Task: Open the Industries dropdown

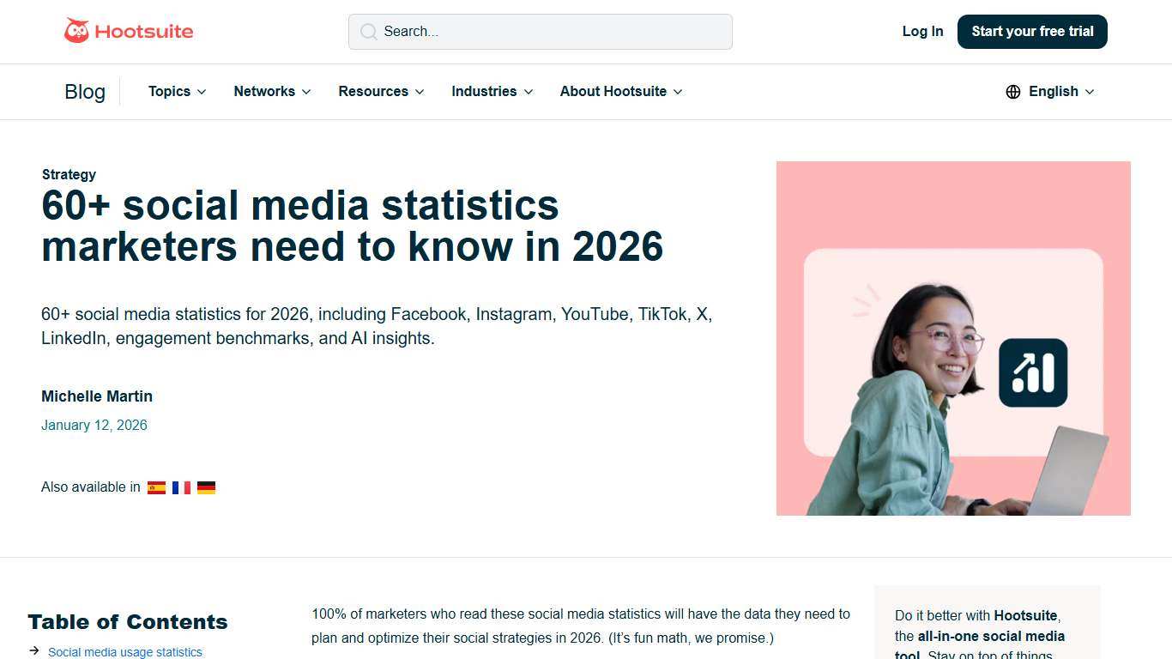Action: coord(492,92)
